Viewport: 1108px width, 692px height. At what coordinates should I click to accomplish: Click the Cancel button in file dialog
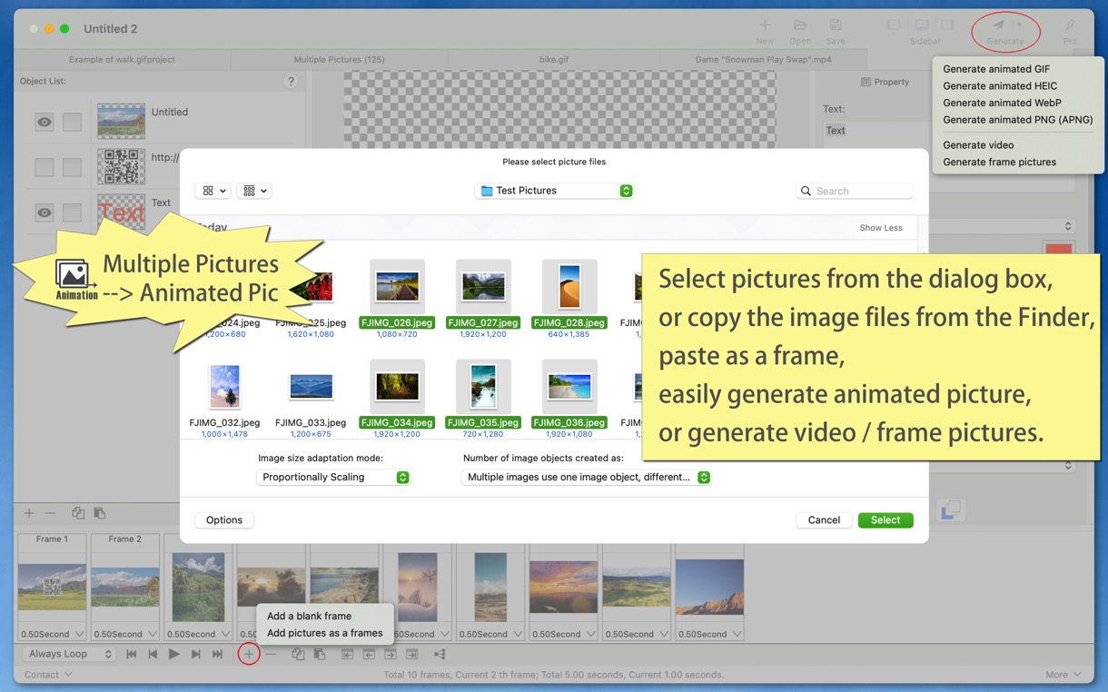(x=824, y=520)
